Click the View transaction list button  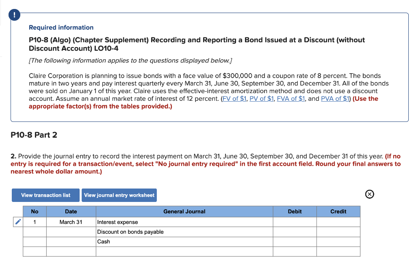[45, 195]
